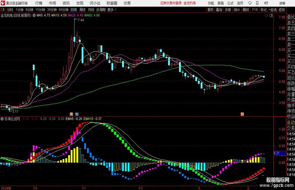This screenshot has width=295, height=190.
Task: Click the 画线 drawing toolbar button
Action: click(246, 10)
